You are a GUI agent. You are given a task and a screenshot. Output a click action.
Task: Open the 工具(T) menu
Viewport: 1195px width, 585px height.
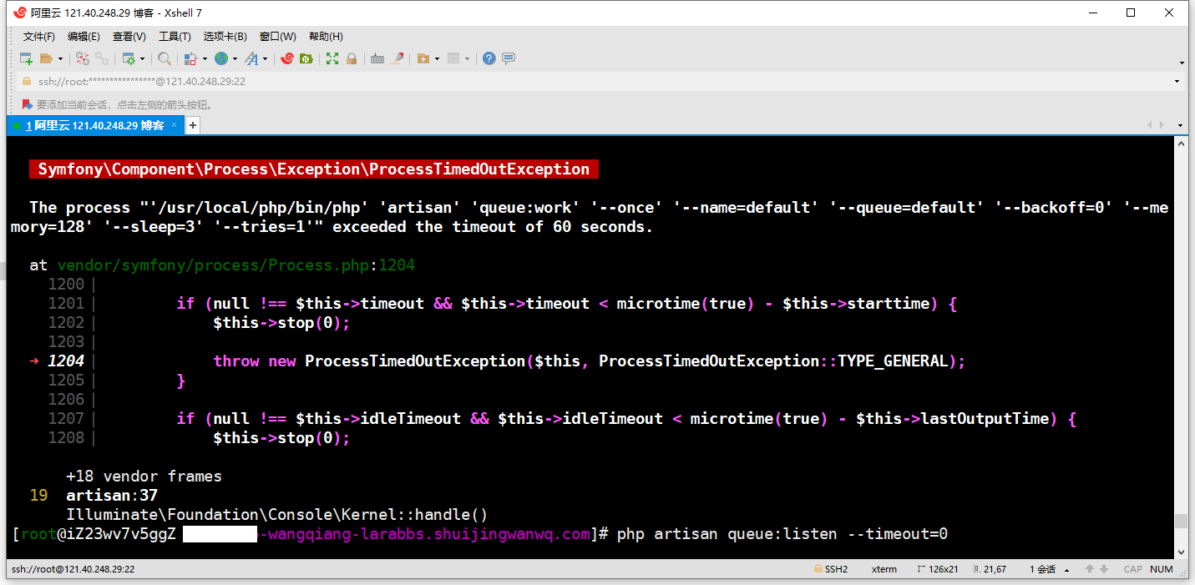pos(175,37)
